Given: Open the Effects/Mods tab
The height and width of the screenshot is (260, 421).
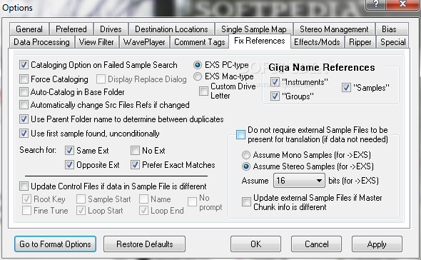Looking at the screenshot, I should [317, 42].
